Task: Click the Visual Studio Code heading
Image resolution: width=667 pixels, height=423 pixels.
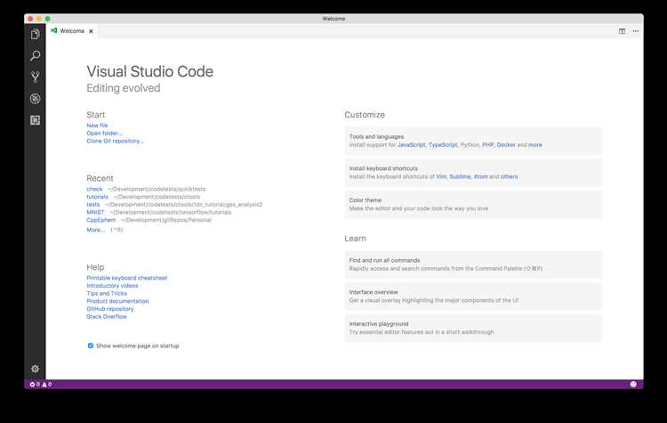Action: pyautogui.click(x=149, y=71)
